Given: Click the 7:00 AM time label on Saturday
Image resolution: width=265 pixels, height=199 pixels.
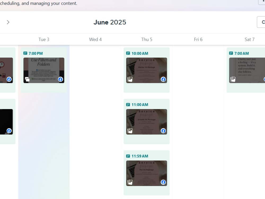Looking at the screenshot, I should click(x=241, y=53).
